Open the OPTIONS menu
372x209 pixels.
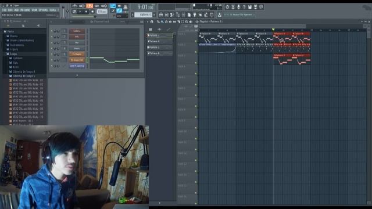tap(43, 10)
